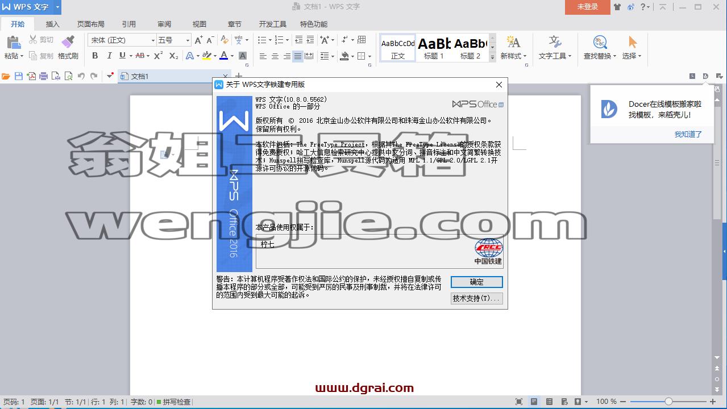727x409 pixels.
Task: Switch to the 视图 tab
Action: tap(200, 24)
